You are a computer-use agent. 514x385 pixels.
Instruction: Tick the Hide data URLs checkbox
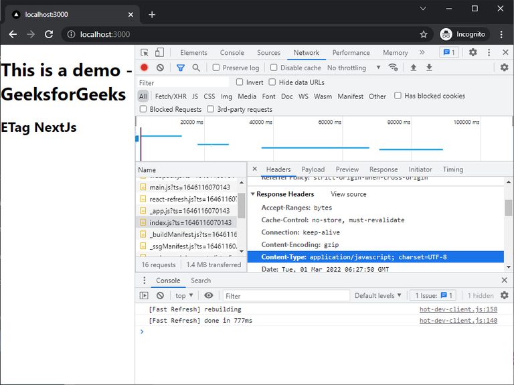coord(272,82)
